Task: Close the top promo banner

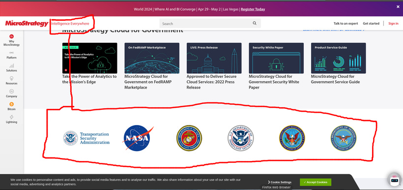Action: click(398, 7)
